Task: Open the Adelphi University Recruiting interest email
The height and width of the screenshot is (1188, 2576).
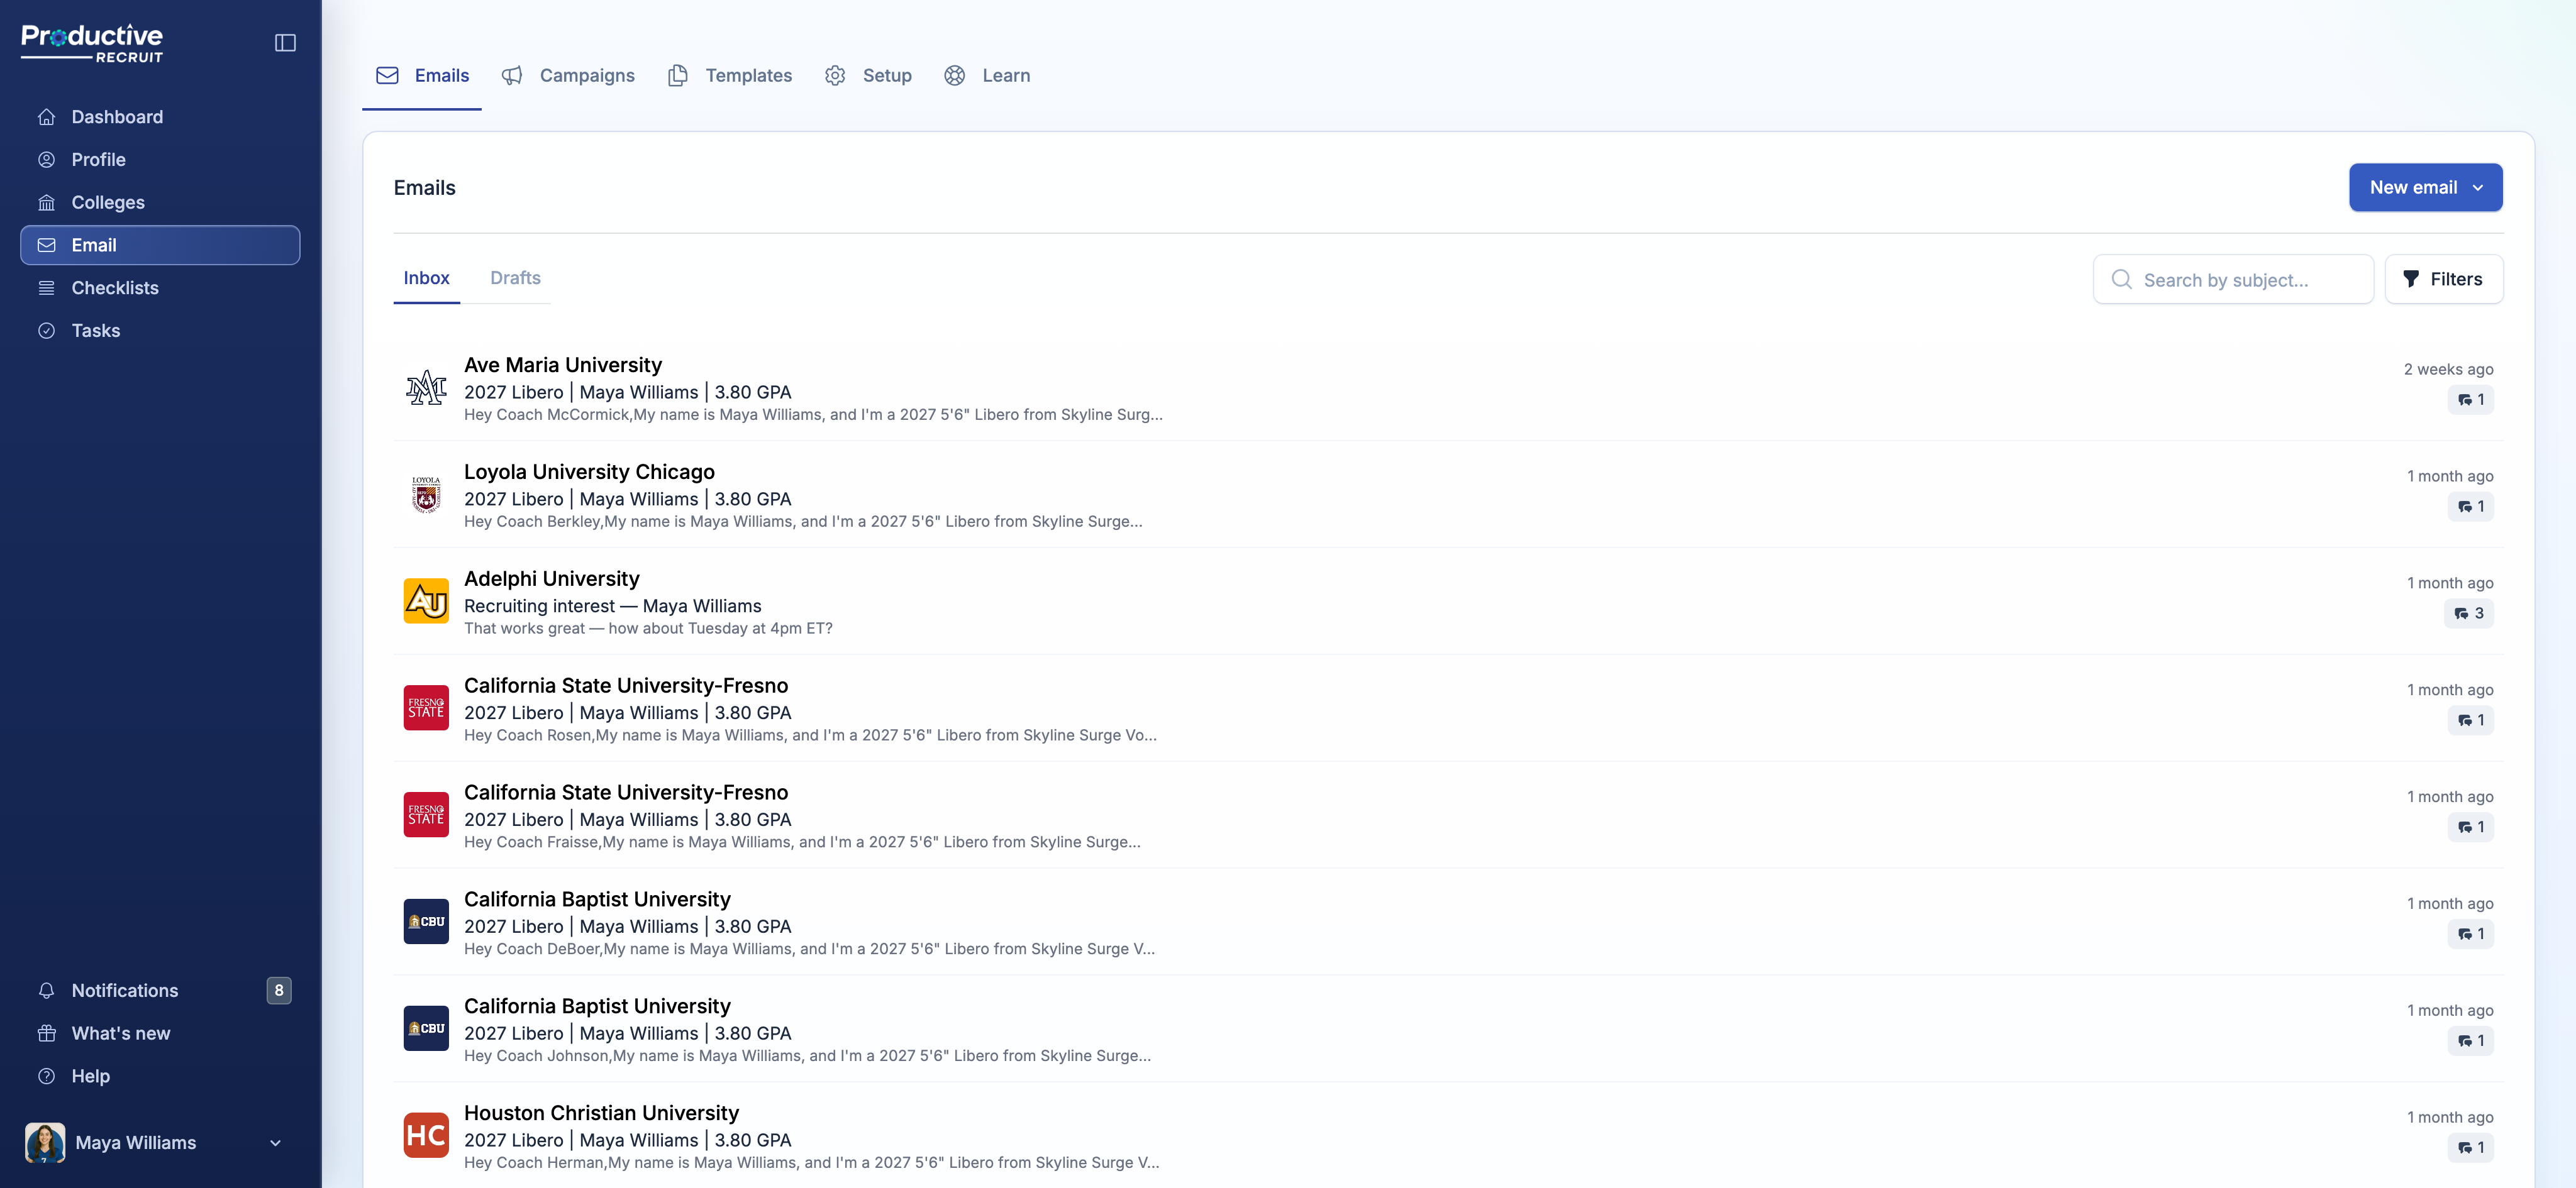Action: (x=1448, y=603)
